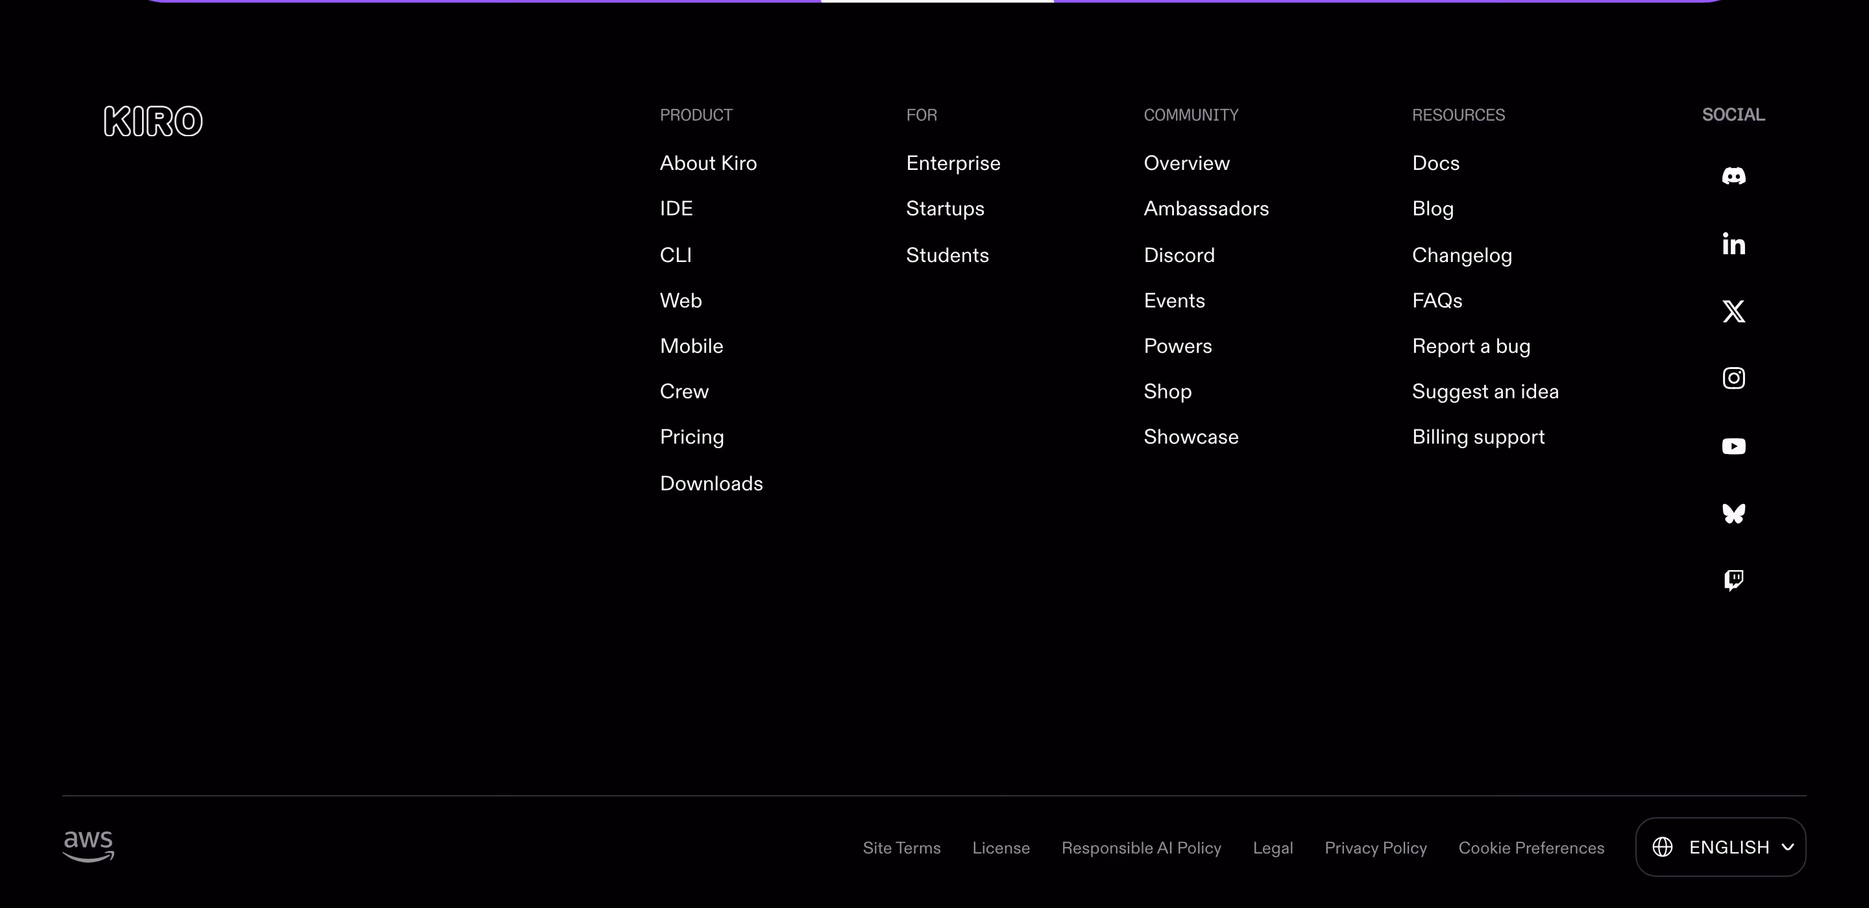Open the Crew product link
The image size is (1869, 908).
click(x=684, y=392)
